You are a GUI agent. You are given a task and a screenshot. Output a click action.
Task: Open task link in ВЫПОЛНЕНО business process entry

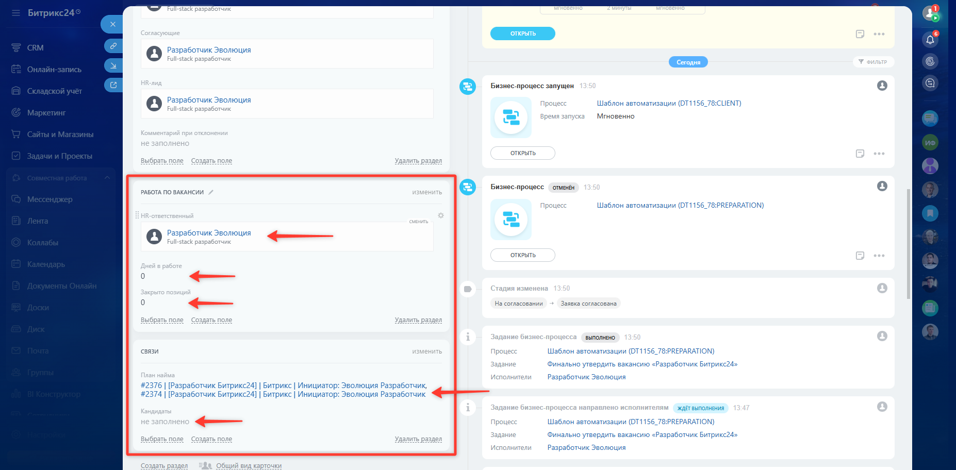pos(642,364)
